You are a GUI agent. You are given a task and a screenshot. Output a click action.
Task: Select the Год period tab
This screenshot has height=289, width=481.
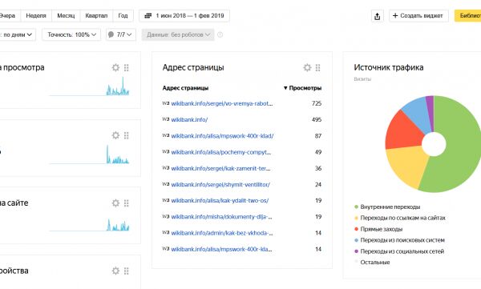123,16
